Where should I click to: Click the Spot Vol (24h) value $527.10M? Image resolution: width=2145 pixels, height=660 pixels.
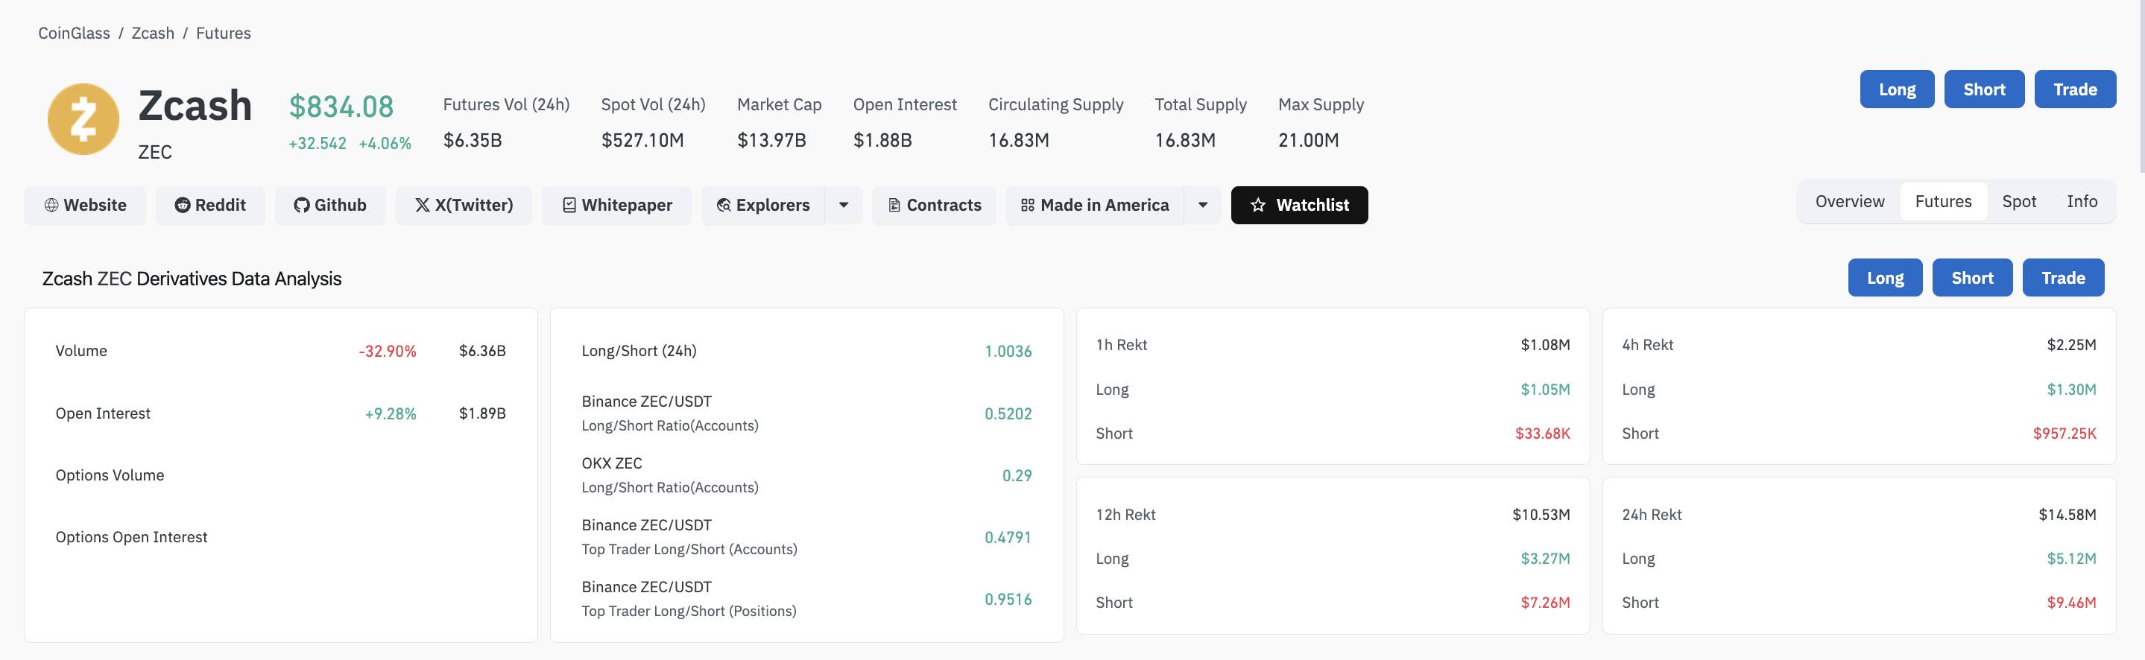pyautogui.click(x=643, y=140)
